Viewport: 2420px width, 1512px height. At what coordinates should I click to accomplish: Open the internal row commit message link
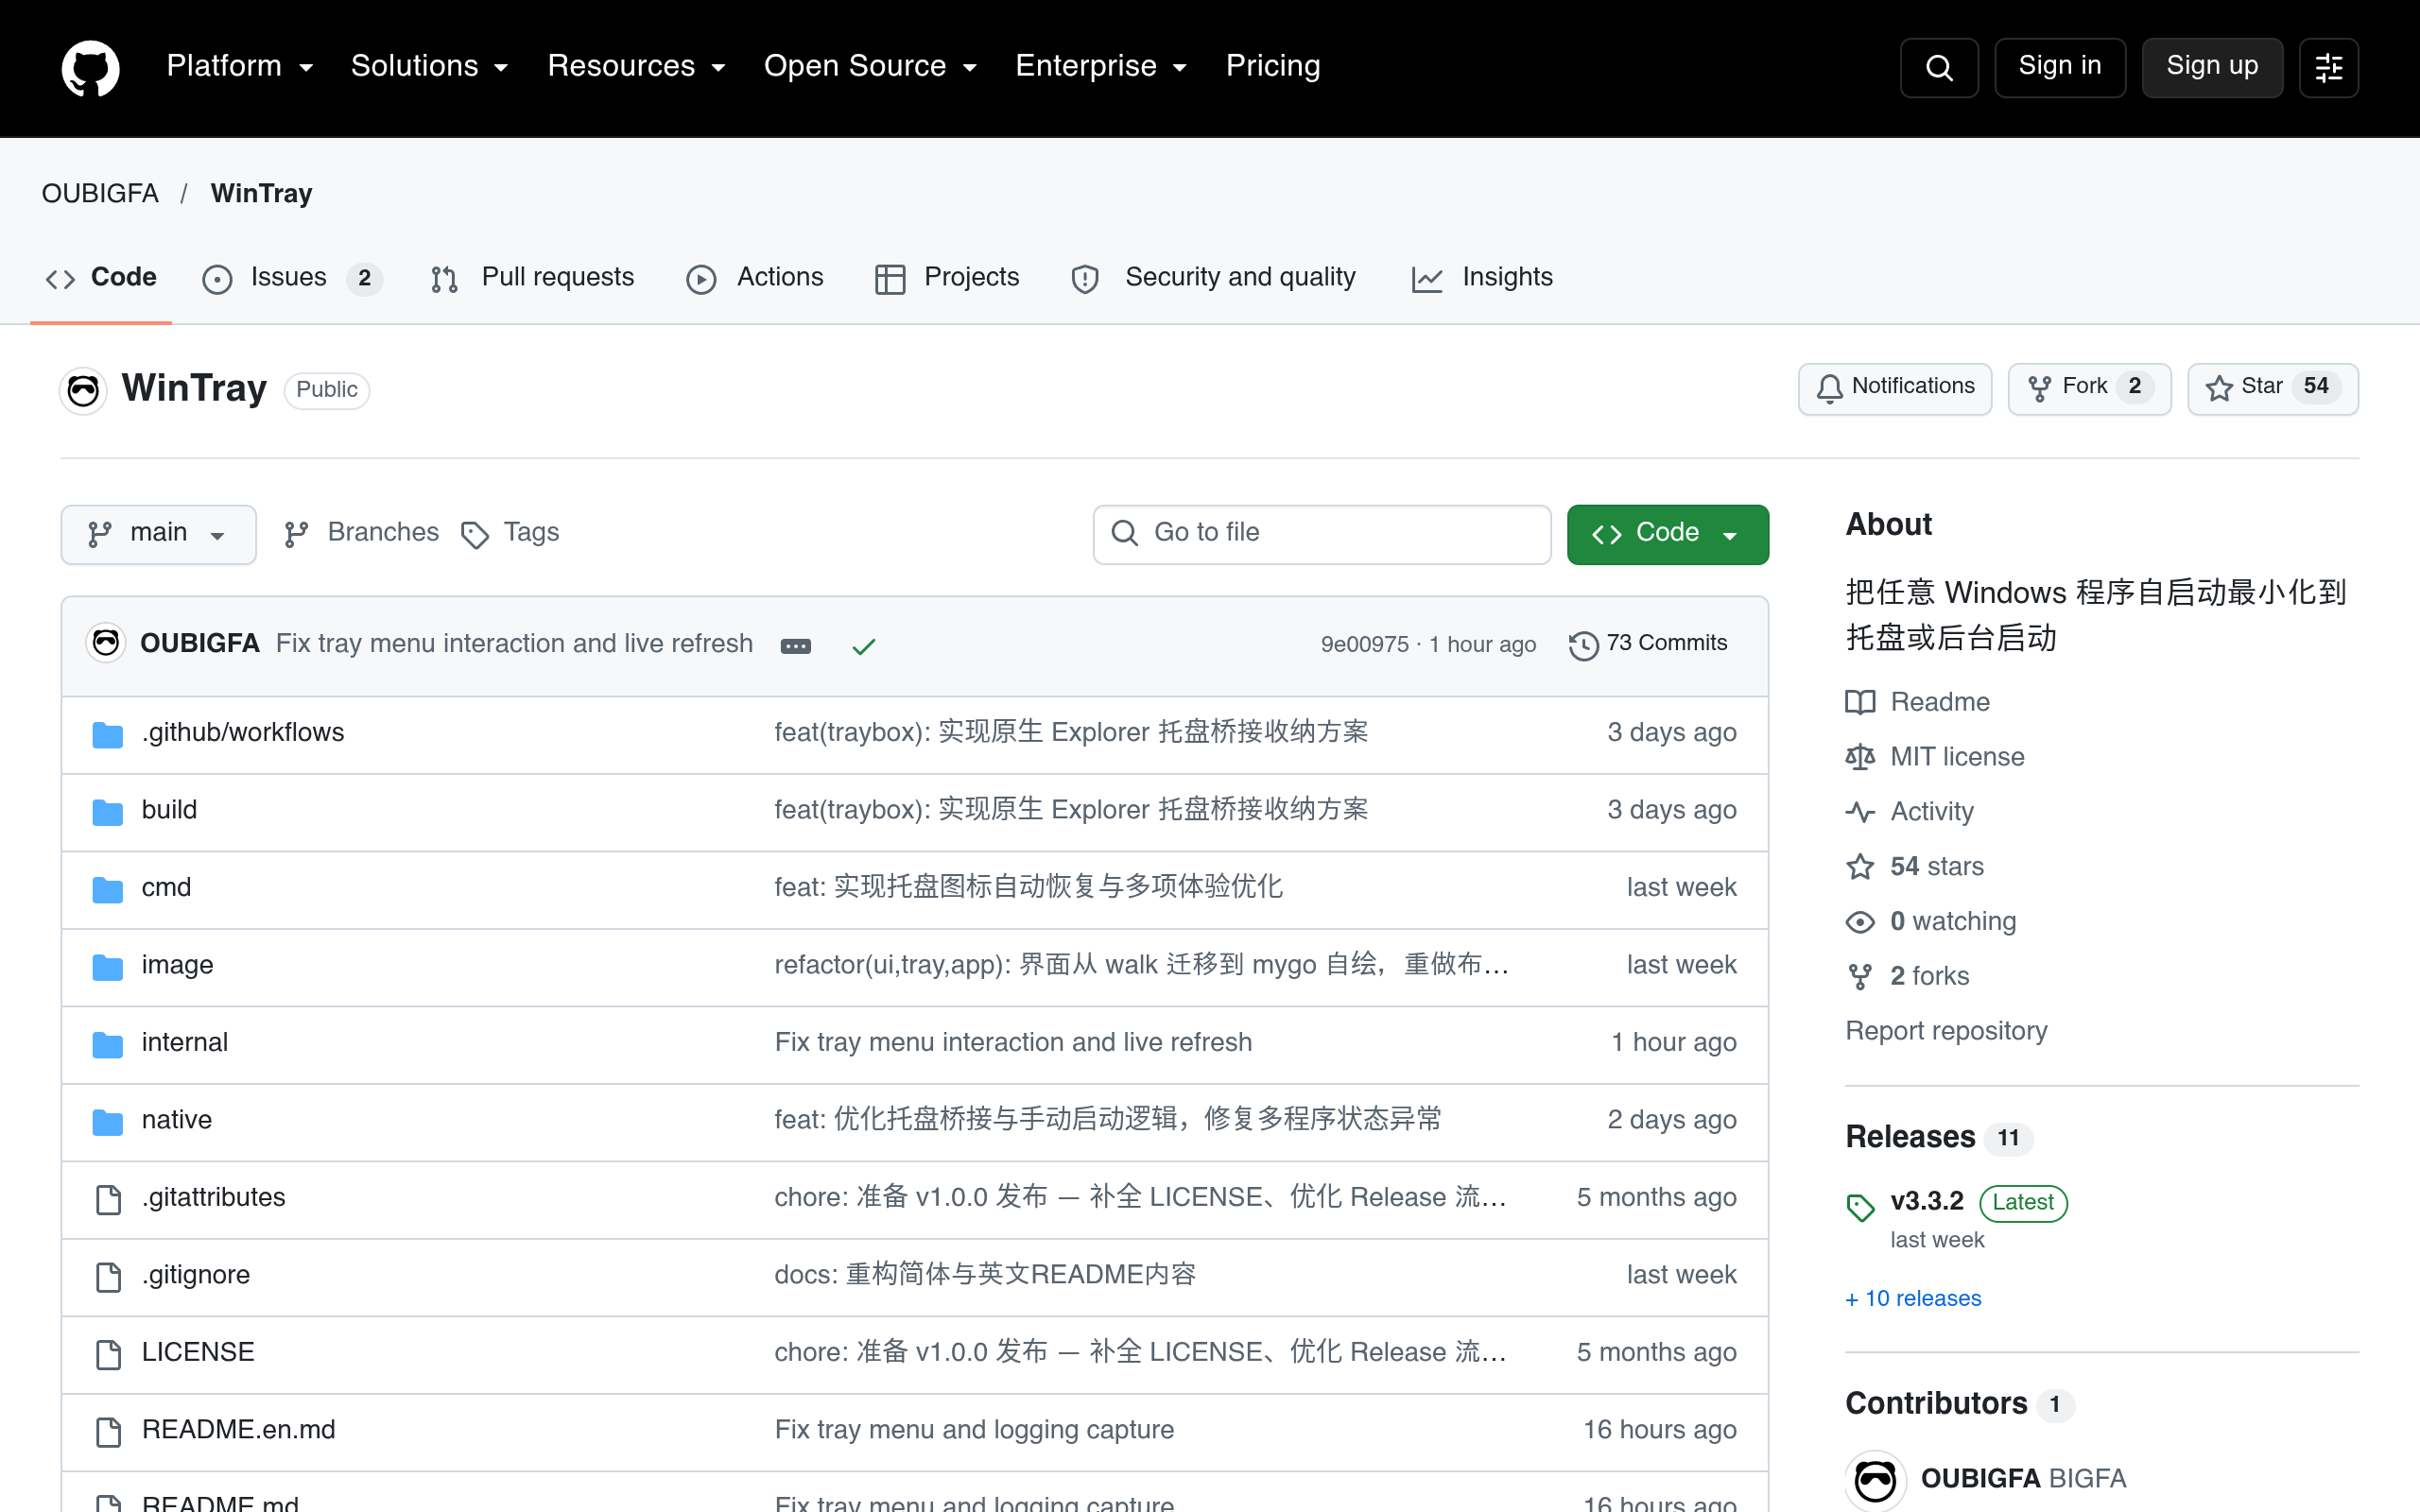(1013, 1043)
